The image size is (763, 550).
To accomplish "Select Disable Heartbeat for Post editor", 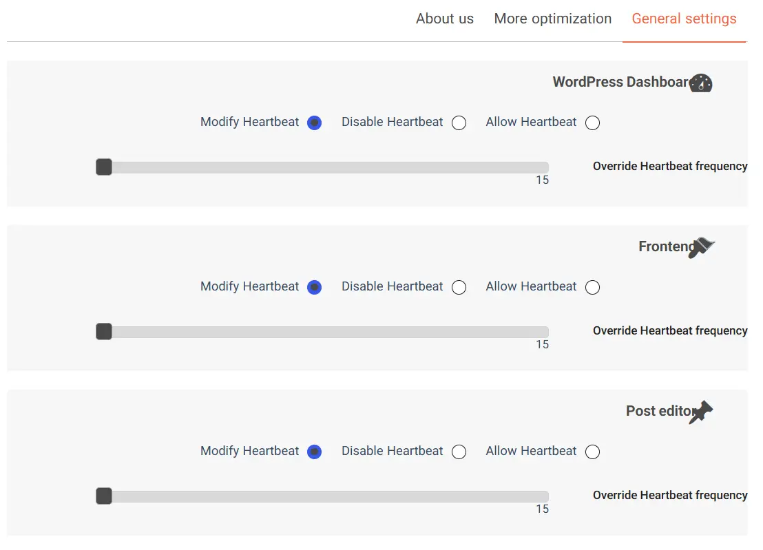I will (459, 452).
